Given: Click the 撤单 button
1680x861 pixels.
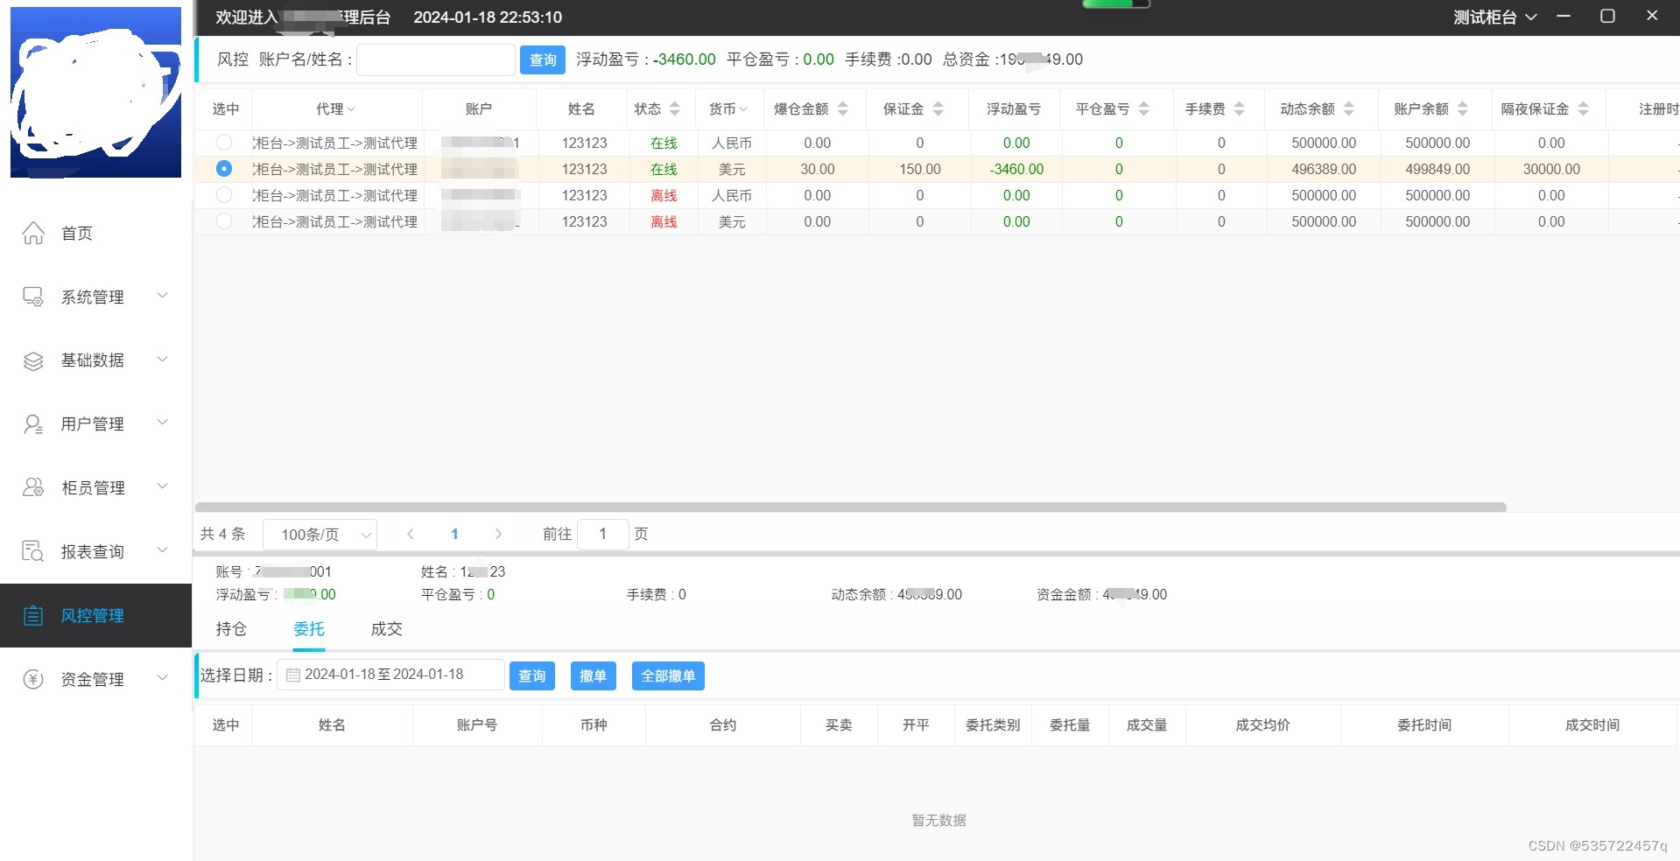Looking at the screenshot, I should (x=593, y=675).
